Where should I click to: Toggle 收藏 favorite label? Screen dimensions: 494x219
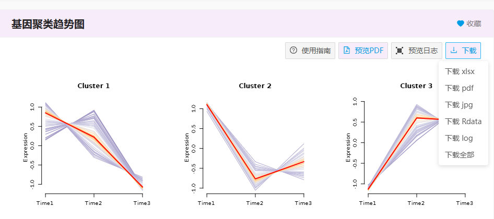pos(474,23)
